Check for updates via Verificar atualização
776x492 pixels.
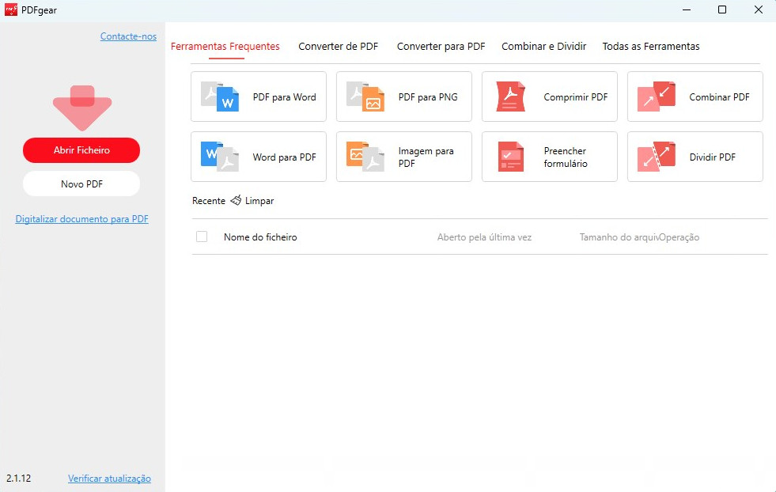pos(110,478)
